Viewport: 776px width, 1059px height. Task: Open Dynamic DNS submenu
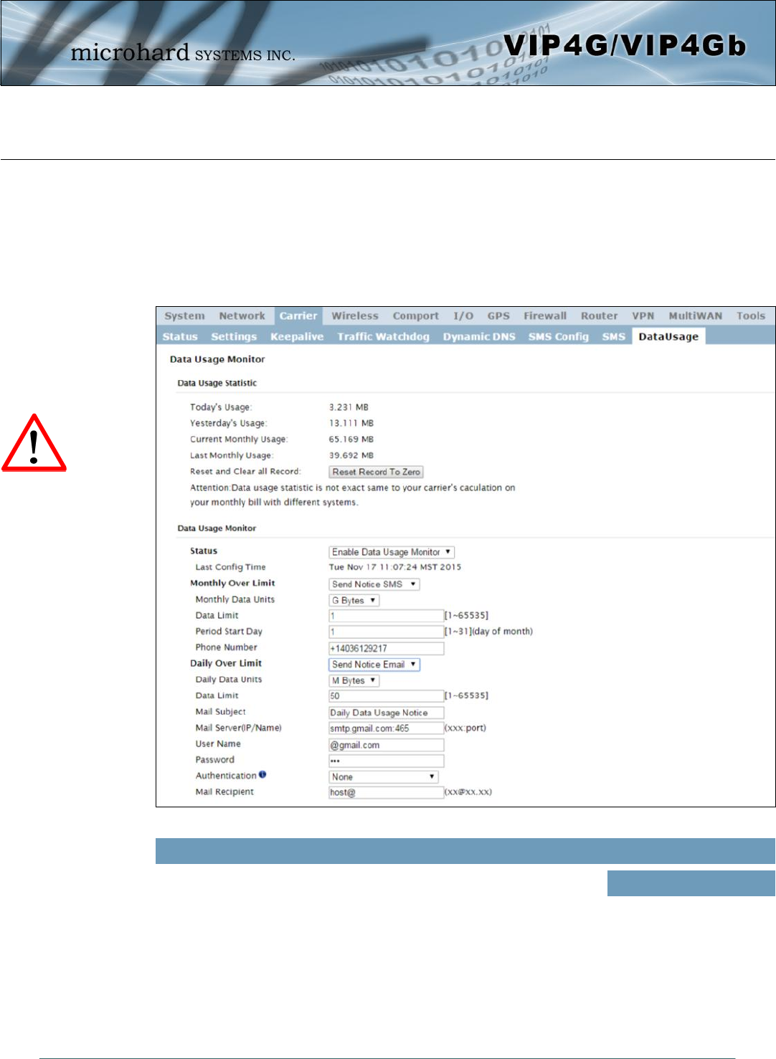coord(479,337)
